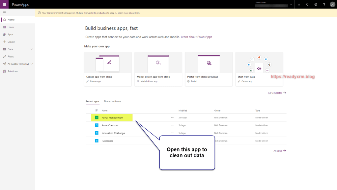
Task: Expand the AI Builder (preview) section
Action: tap(32, 64)
